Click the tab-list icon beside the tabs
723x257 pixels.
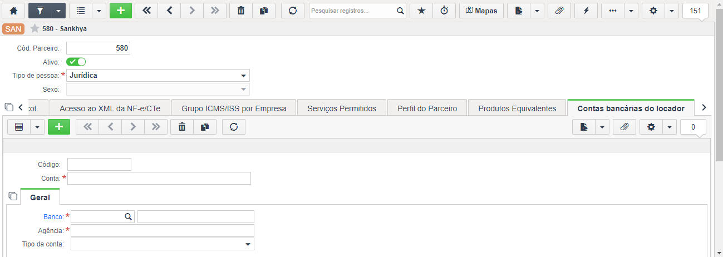pos(9,107)
